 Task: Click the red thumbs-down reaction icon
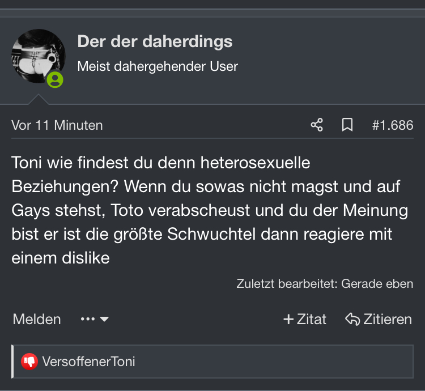(x=29, y=362)
